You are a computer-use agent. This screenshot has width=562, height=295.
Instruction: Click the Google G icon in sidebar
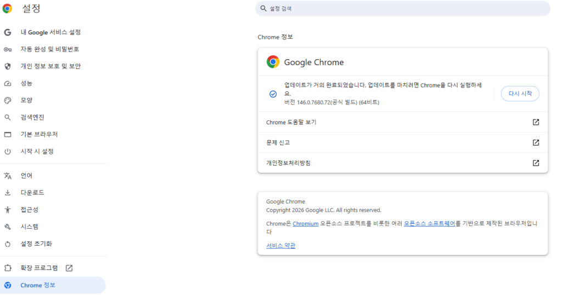click(x=8, y=32)
